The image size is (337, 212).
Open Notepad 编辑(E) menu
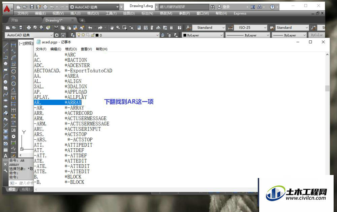56,49
